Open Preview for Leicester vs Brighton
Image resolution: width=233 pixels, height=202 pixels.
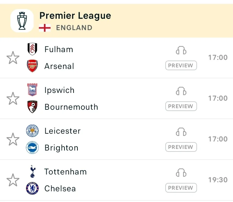tap(181, 147)
